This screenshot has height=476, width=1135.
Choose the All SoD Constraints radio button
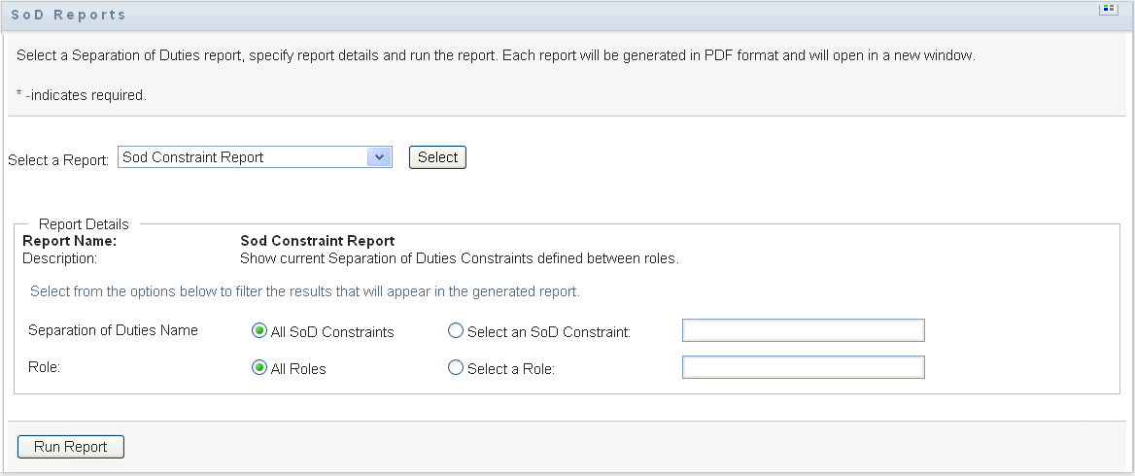pos(259,331)
